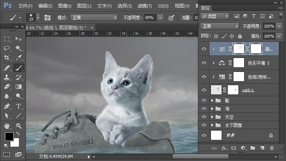Viewport: 286px width, 161px height.
Task: Enable pressure for opacity icon
Action: (x=171, y=18)
